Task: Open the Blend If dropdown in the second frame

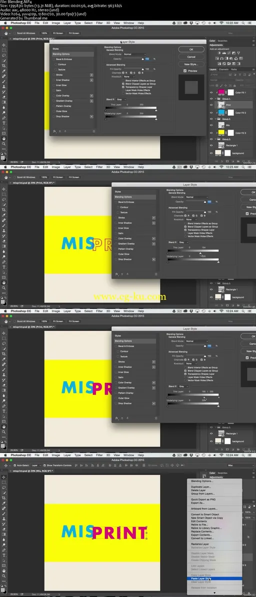Action: [184, 242]
